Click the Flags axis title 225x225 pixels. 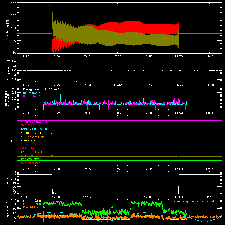[x=12, y=140]
